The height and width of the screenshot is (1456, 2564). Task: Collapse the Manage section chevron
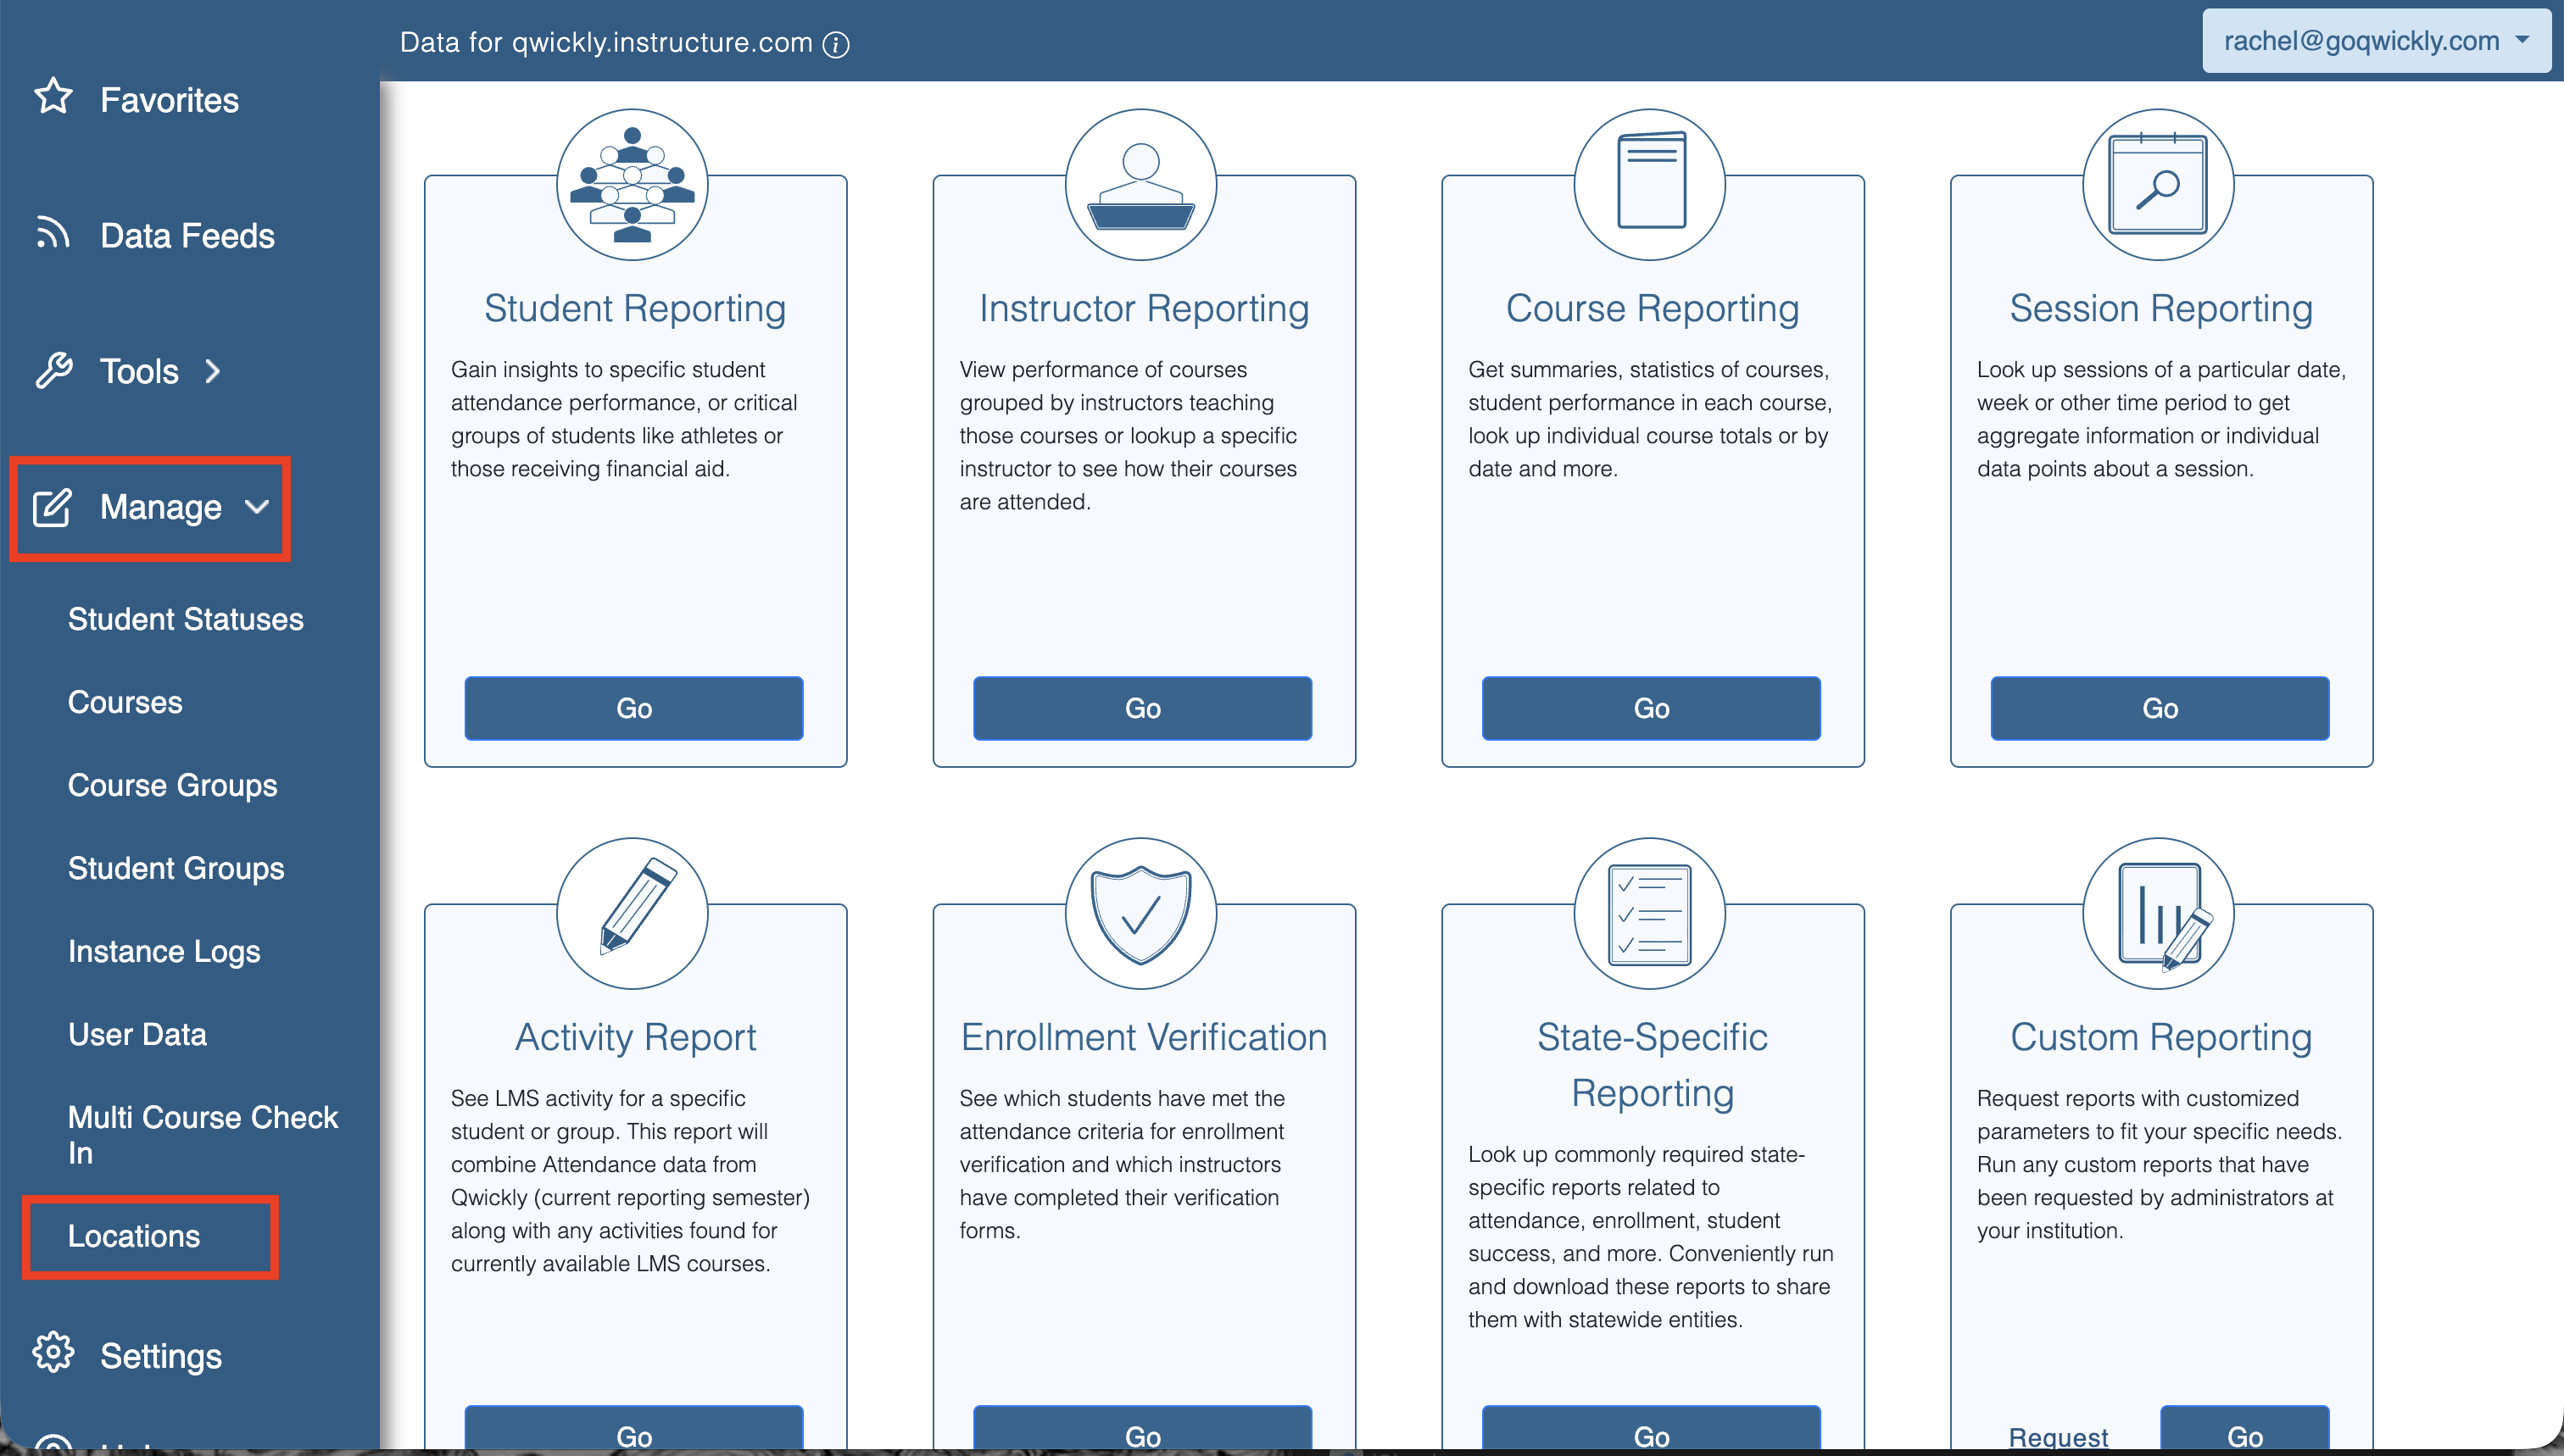[257, 507]
